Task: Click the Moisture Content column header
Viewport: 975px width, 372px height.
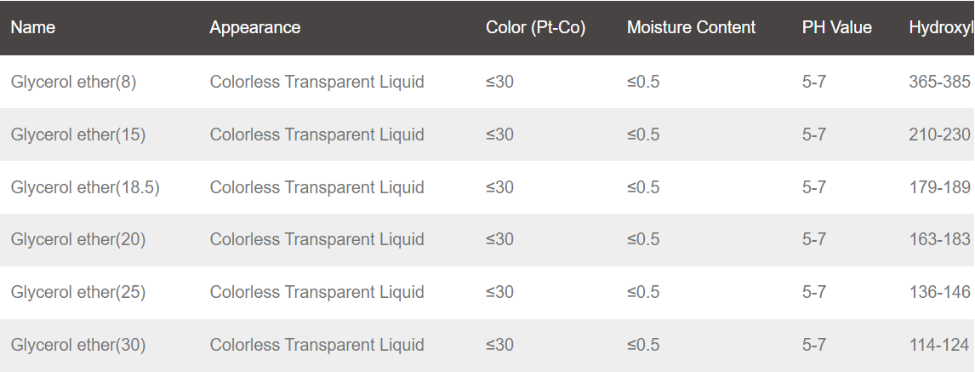Action: point(691,27)
